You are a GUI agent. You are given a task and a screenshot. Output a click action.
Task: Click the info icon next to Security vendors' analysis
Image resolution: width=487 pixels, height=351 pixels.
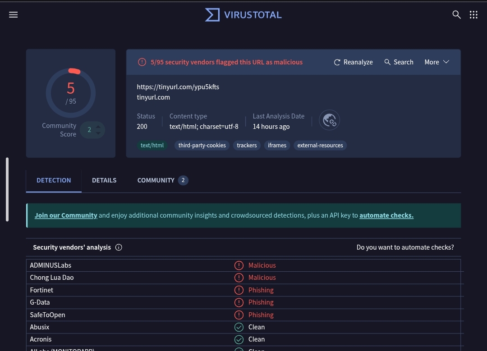coord(119,247)
